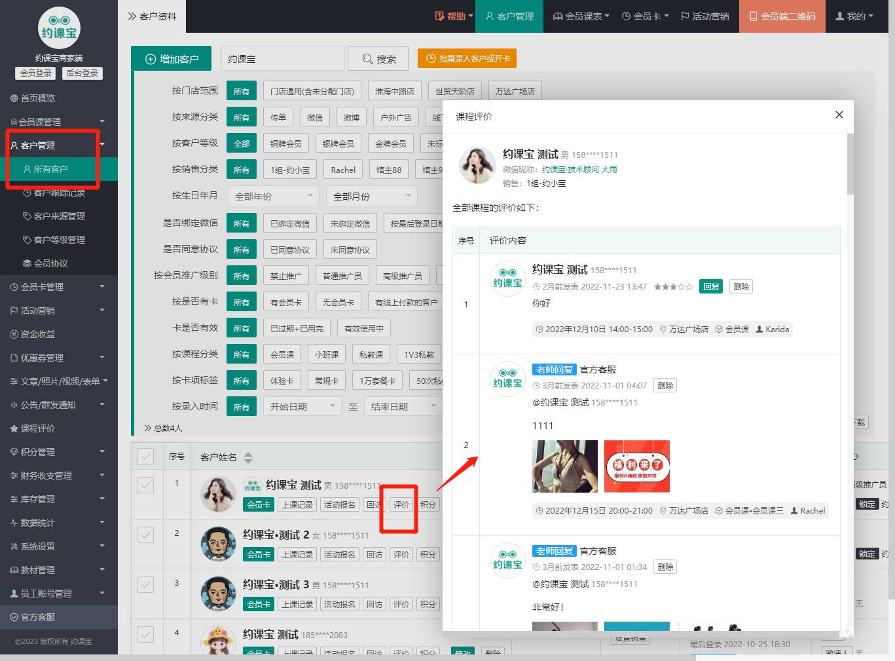This screenshot has height=661, width=895.
Task: Expand 积分管理 sidebar menu
Action: pyautogui.click(x=59, y=452)
